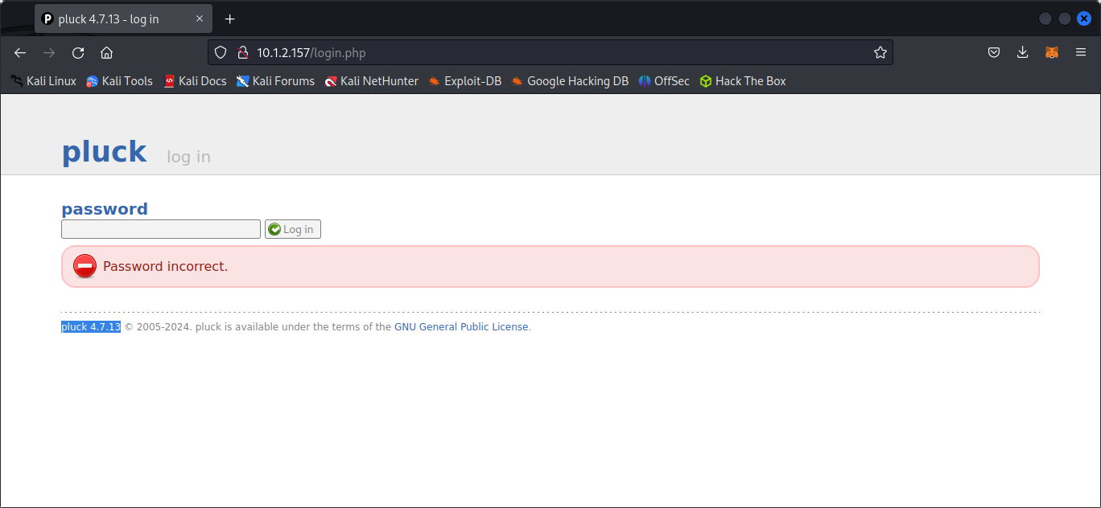Show site security info via padlock icon

point(241,53)
